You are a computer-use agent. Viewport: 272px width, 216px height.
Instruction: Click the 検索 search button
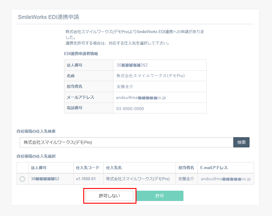pos(241,142)
